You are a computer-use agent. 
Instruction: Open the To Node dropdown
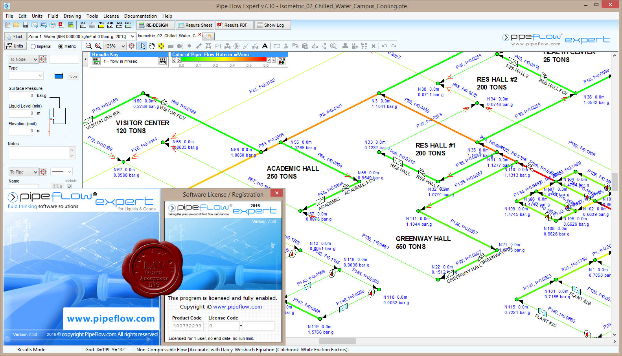23,59
